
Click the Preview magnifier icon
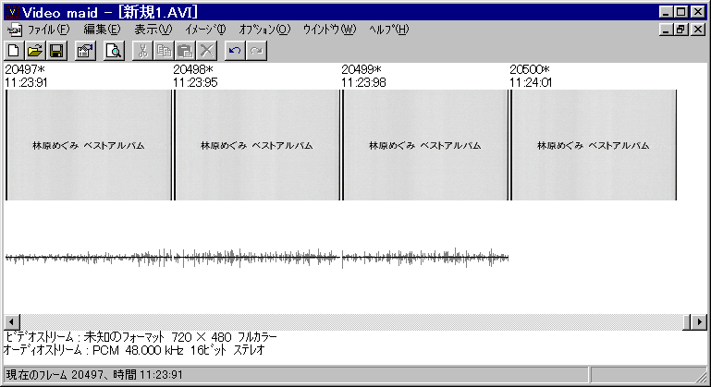click(113, 51)
